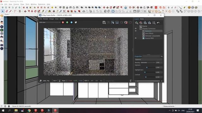Toggle the blue channel in V-Ray Frame Buffer
Viewport: 202px width, 113px height.
point(72,22)
